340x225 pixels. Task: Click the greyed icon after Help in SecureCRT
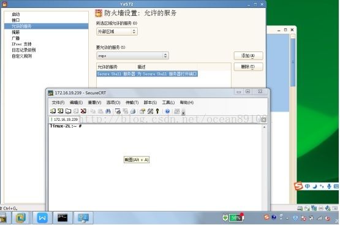click(x=177, y=112)
